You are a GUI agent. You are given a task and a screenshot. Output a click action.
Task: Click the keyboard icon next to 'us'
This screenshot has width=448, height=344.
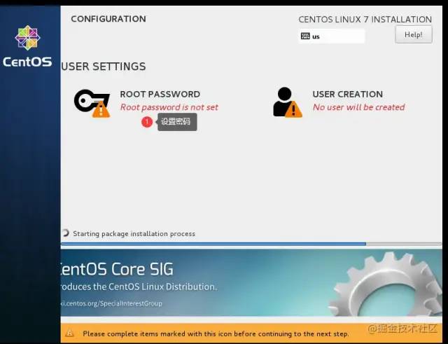click(305, 36)
